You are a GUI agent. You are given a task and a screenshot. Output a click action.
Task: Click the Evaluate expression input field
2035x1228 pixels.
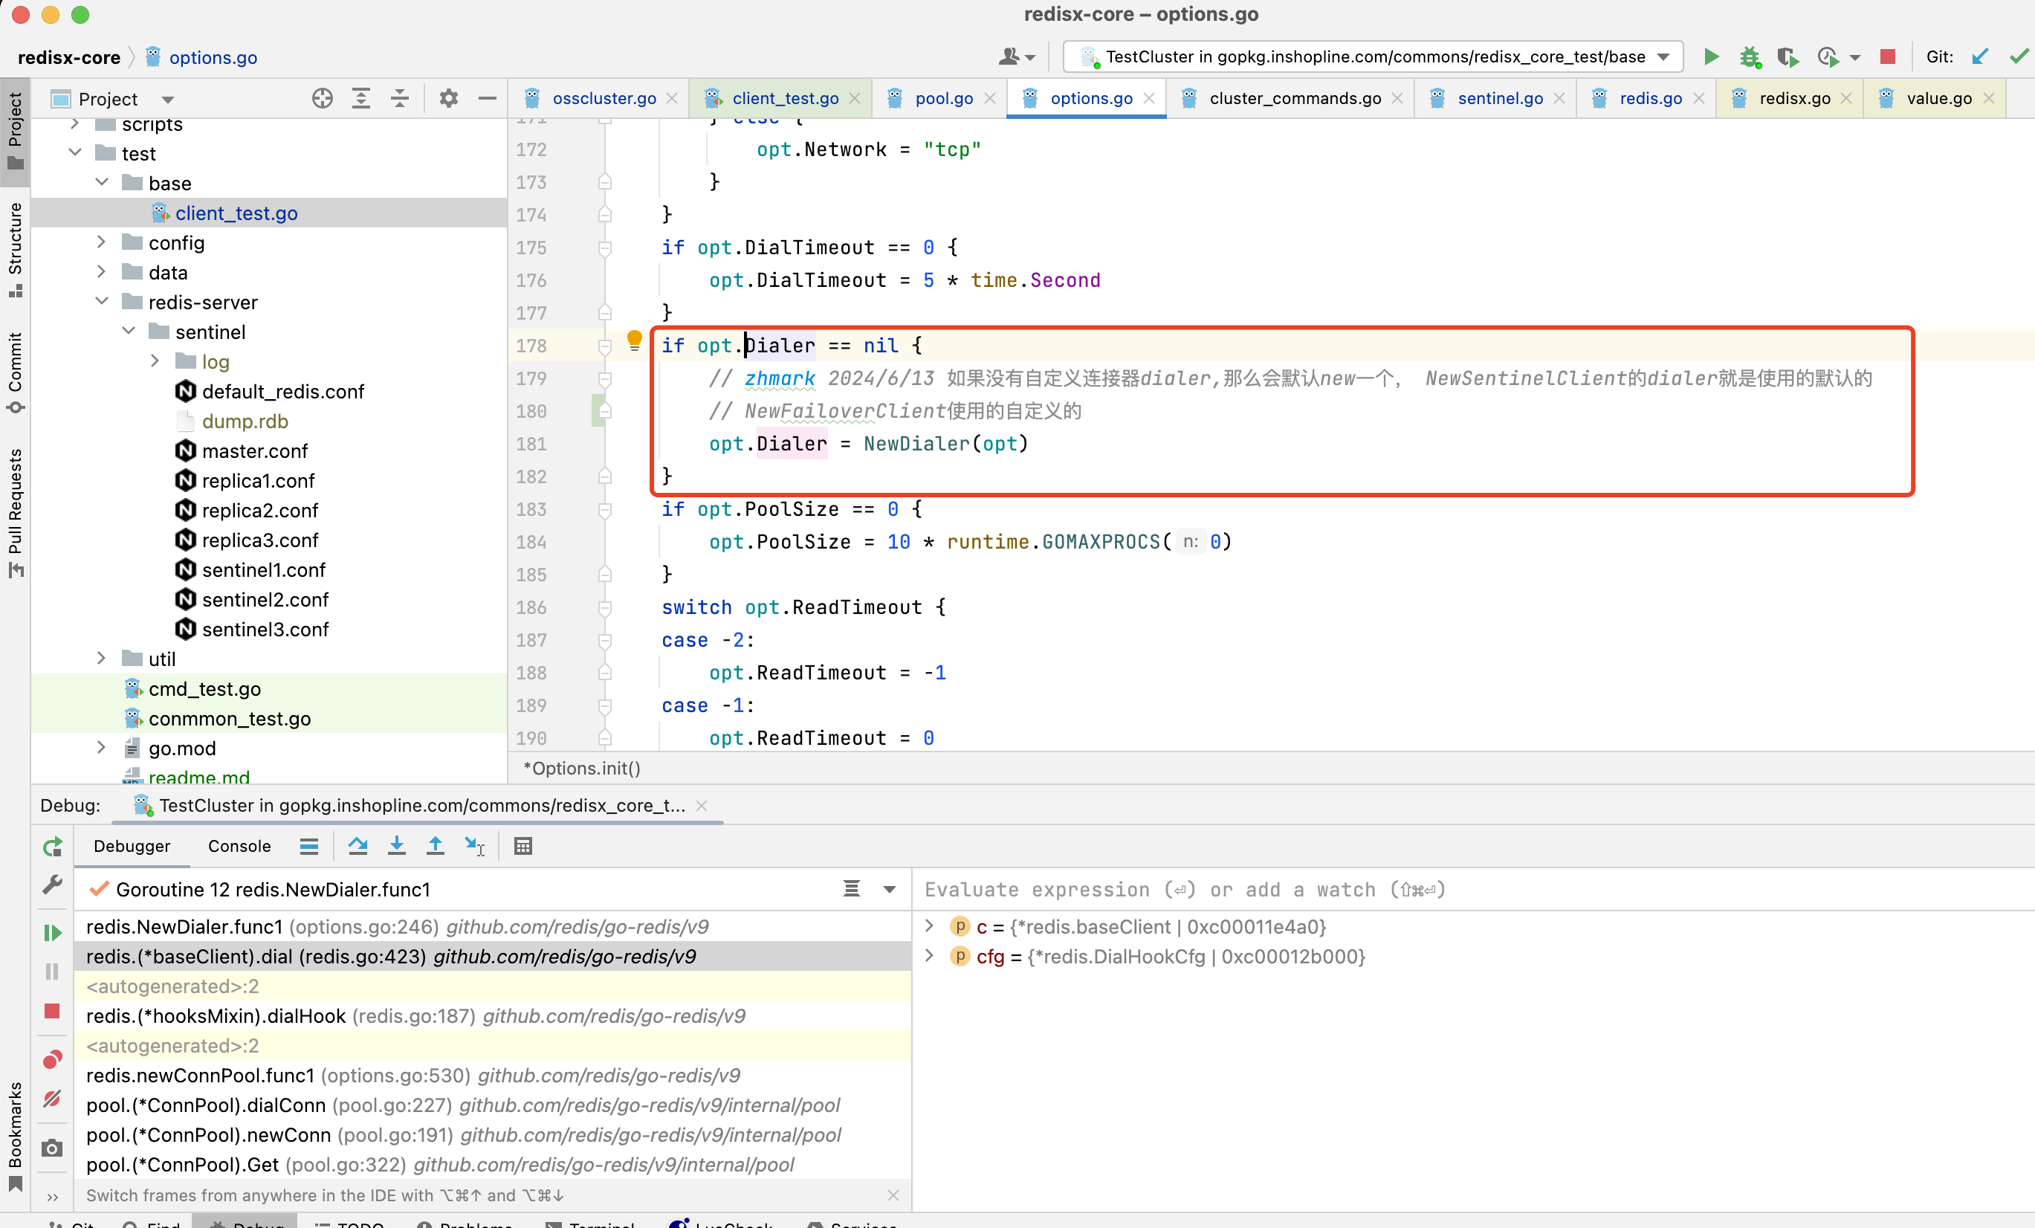point(1473,890)
